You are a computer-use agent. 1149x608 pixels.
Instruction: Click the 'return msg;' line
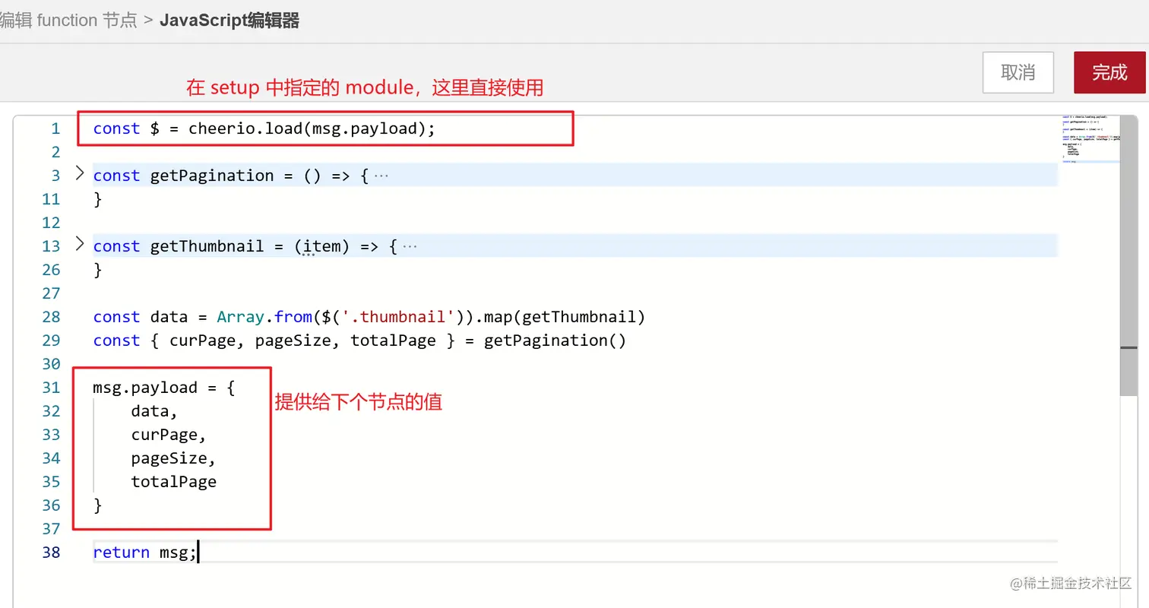(x=144, y=553)
